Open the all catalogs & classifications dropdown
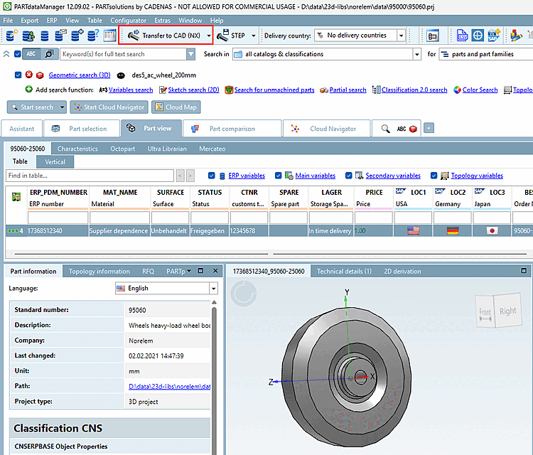533x455 pixels. [416, 54]
